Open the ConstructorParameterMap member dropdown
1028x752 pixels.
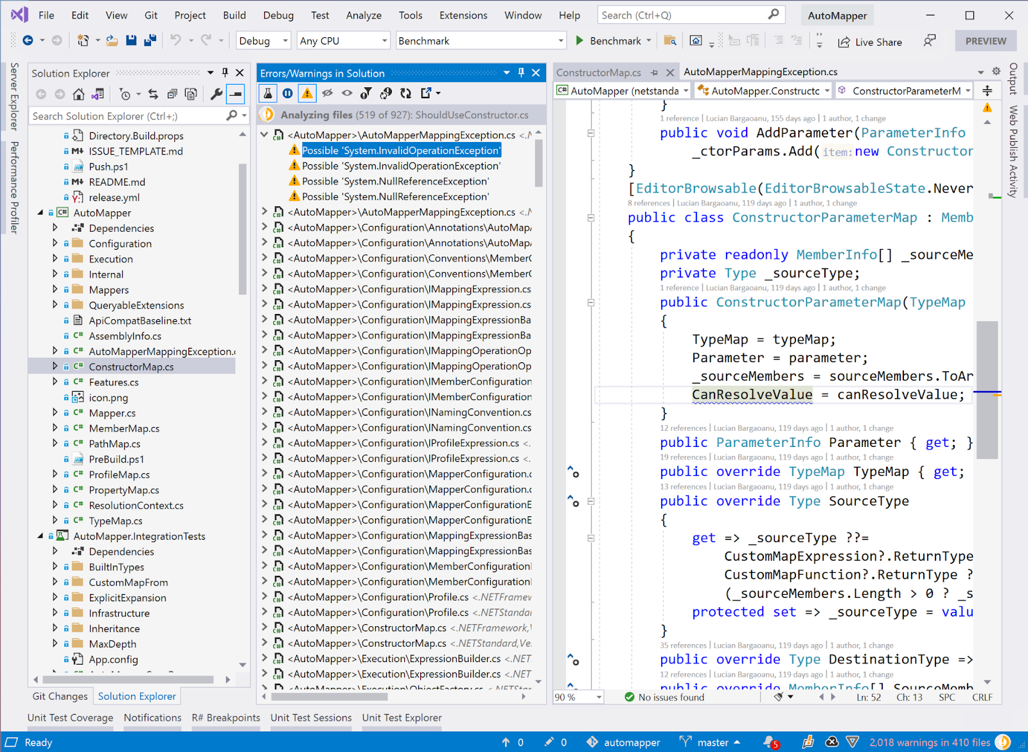pos(905,91)
